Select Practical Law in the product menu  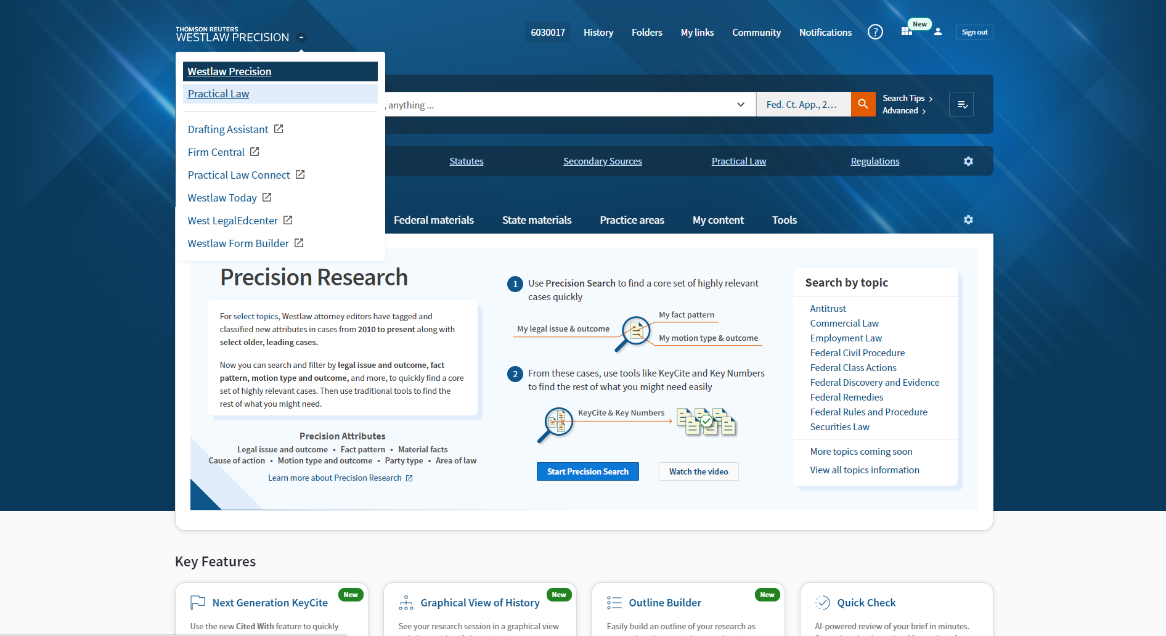click(219, 94)
